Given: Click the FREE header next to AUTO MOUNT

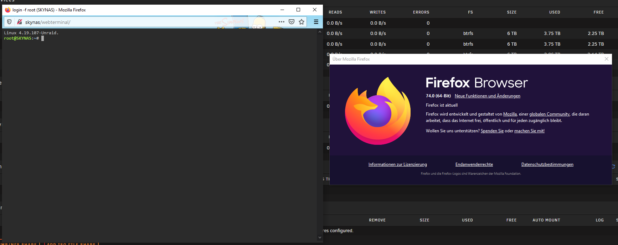Looking at the screenshot, I should pos(511,220).
